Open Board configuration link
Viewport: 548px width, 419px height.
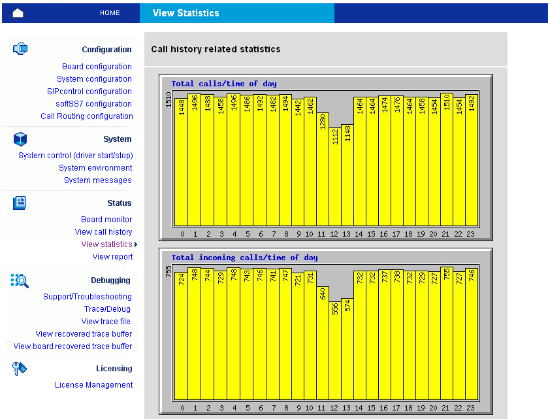97,67
